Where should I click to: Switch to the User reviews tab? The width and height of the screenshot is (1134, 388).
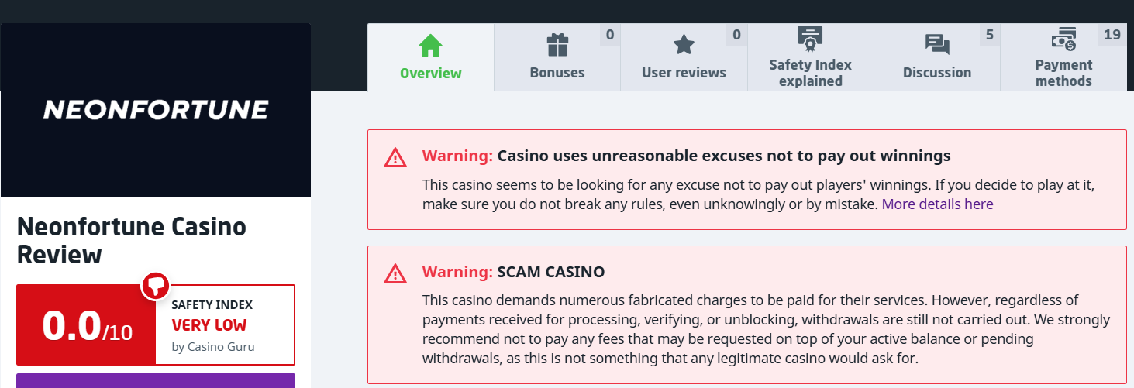684,72
